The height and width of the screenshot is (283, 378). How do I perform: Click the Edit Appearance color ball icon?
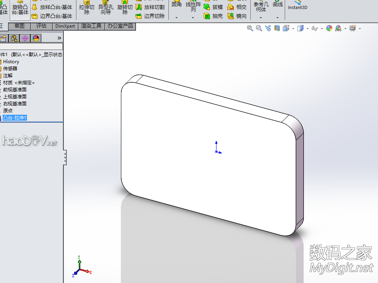coord(329,28)
